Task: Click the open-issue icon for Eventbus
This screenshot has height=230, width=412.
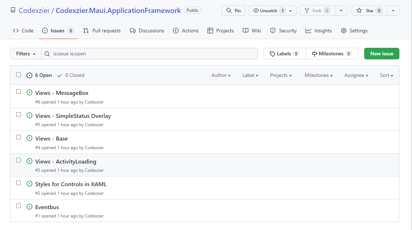Action: point(29,207)
